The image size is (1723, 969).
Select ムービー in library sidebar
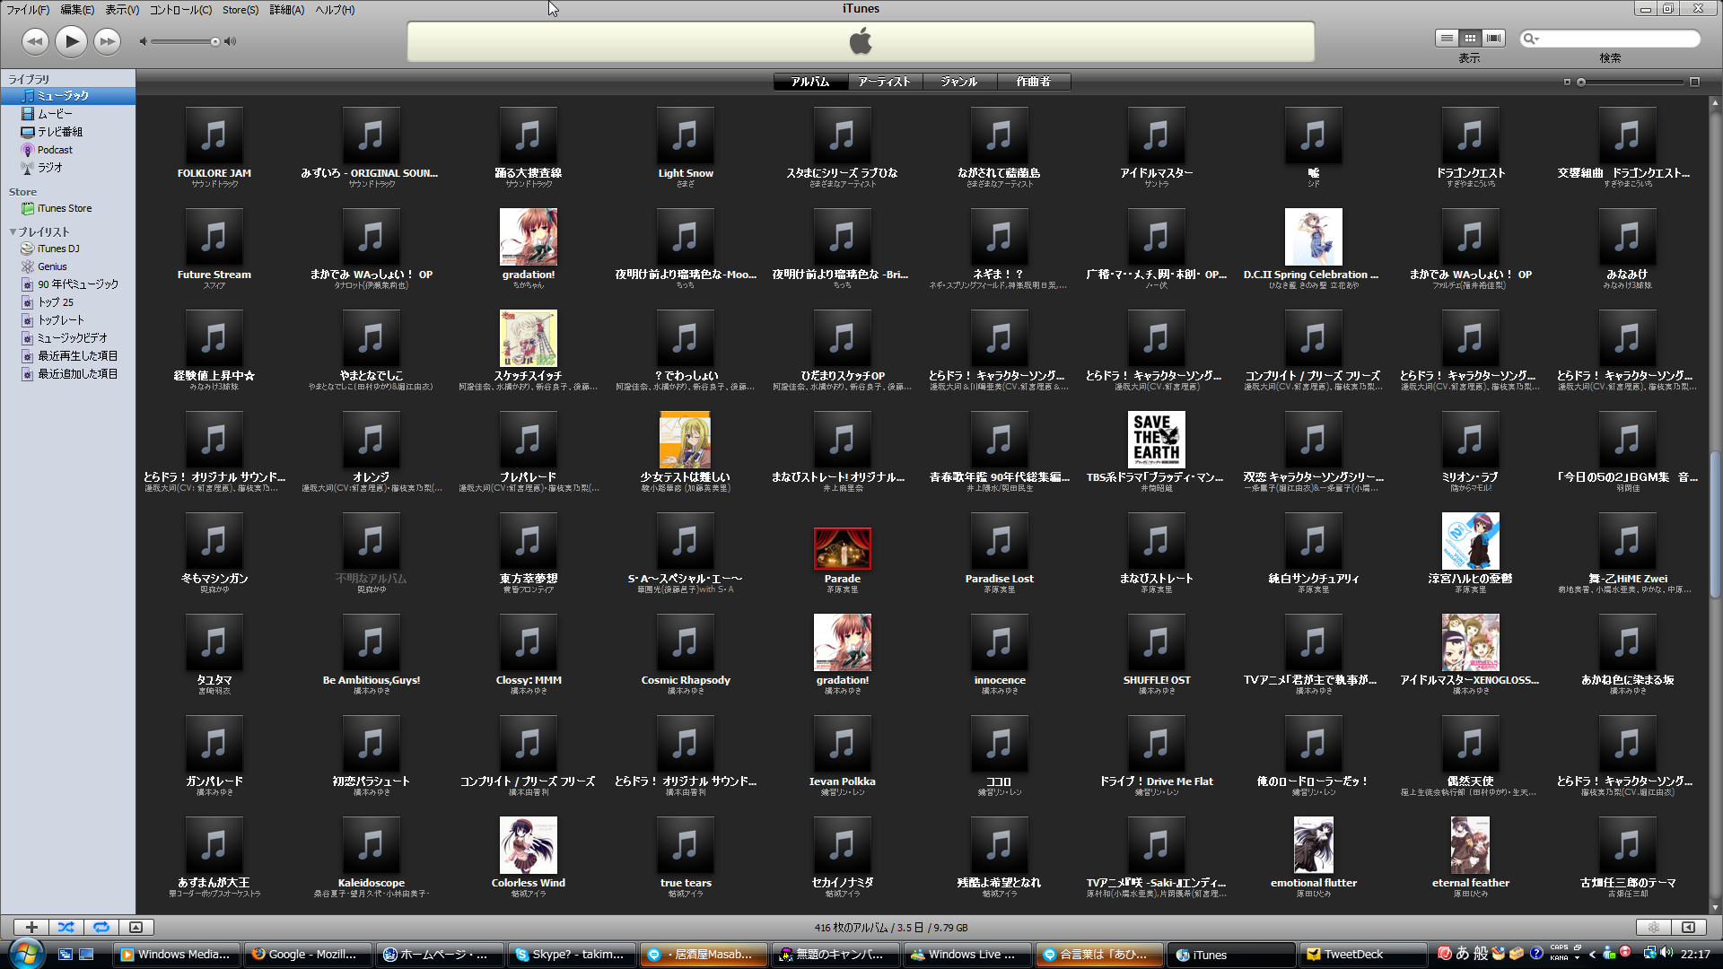[67, 114]
